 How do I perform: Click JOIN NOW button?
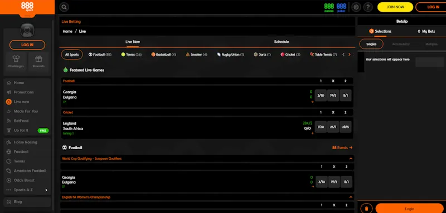[395, 7]
